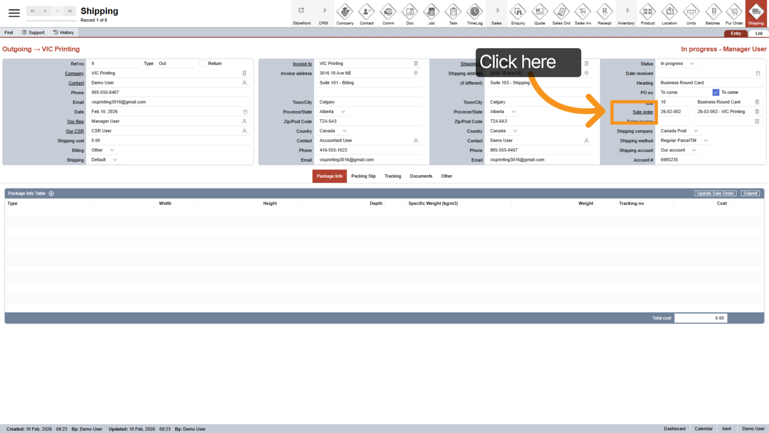Image resolution: width=769 pixels, height=433 pixels.
Task: Click the Total cost field
Action: click(700, 318)
